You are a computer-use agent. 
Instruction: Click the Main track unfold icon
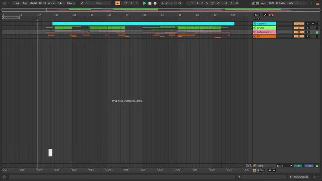click(x=255, y=166)
